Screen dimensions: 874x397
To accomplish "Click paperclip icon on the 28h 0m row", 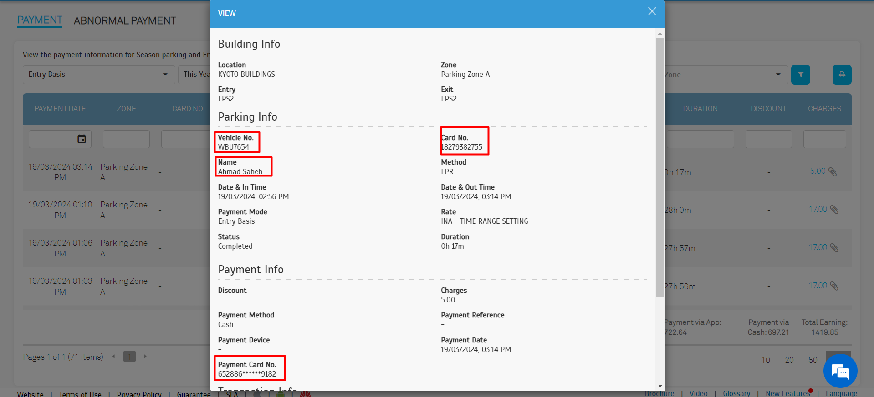I will (834, 210).
